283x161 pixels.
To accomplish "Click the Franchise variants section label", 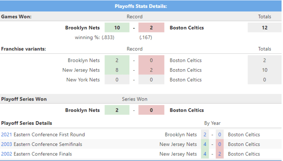I will click(x=24, y=49).
